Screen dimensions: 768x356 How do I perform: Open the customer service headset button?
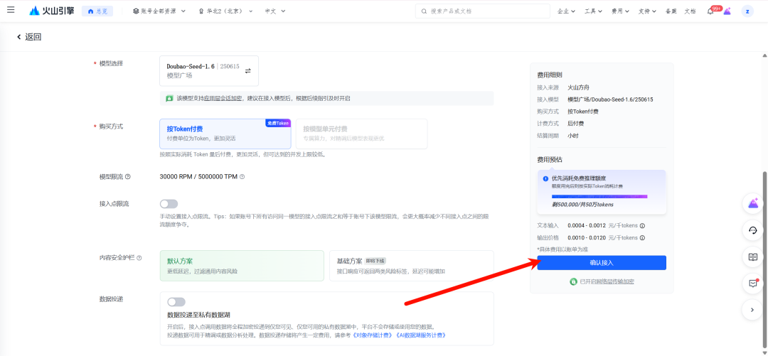753,230
